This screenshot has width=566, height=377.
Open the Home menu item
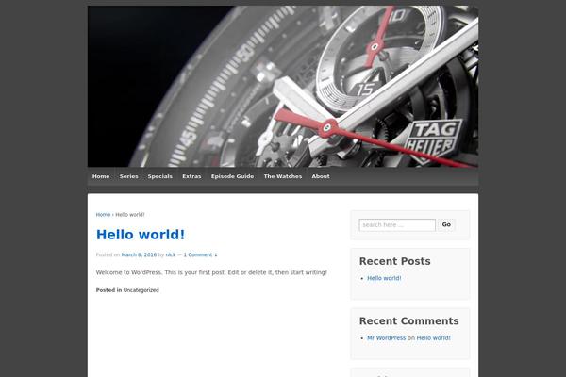[x=101, y=176]
